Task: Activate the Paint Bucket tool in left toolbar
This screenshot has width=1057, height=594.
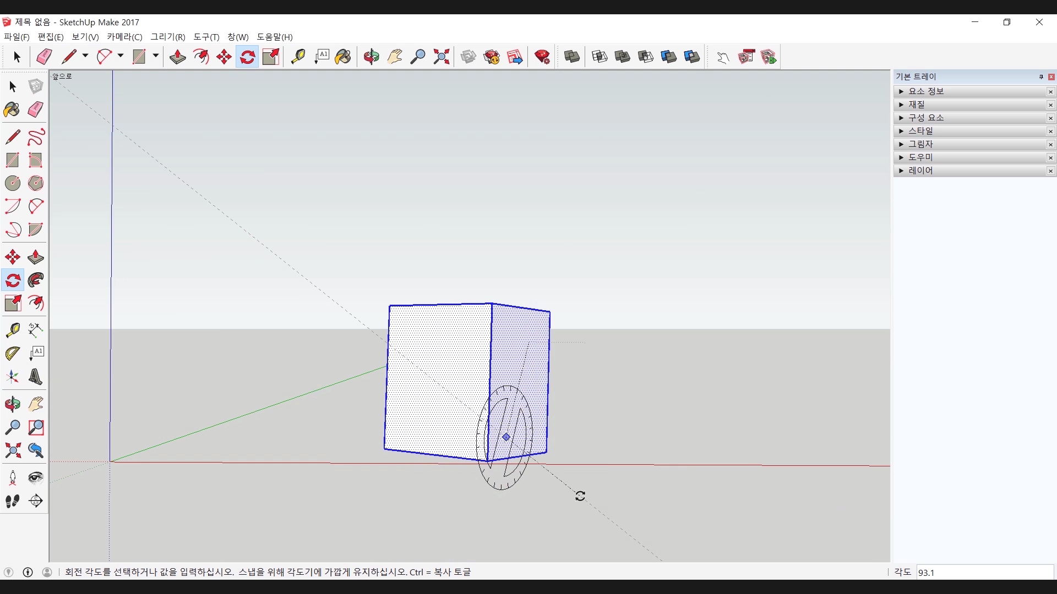Action: [x=12, y=109]
